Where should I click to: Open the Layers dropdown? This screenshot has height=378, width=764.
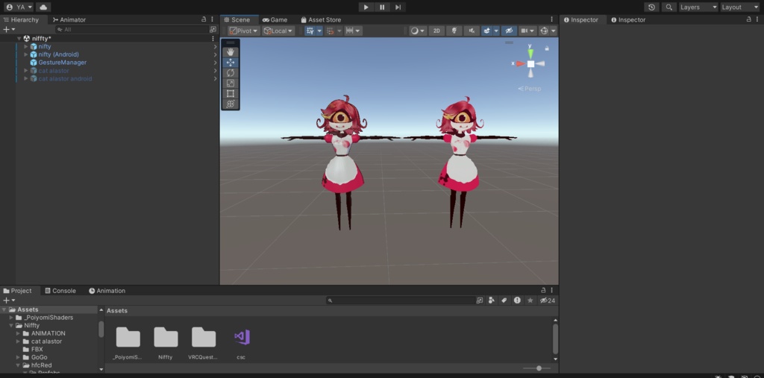[x=698, y=7]
